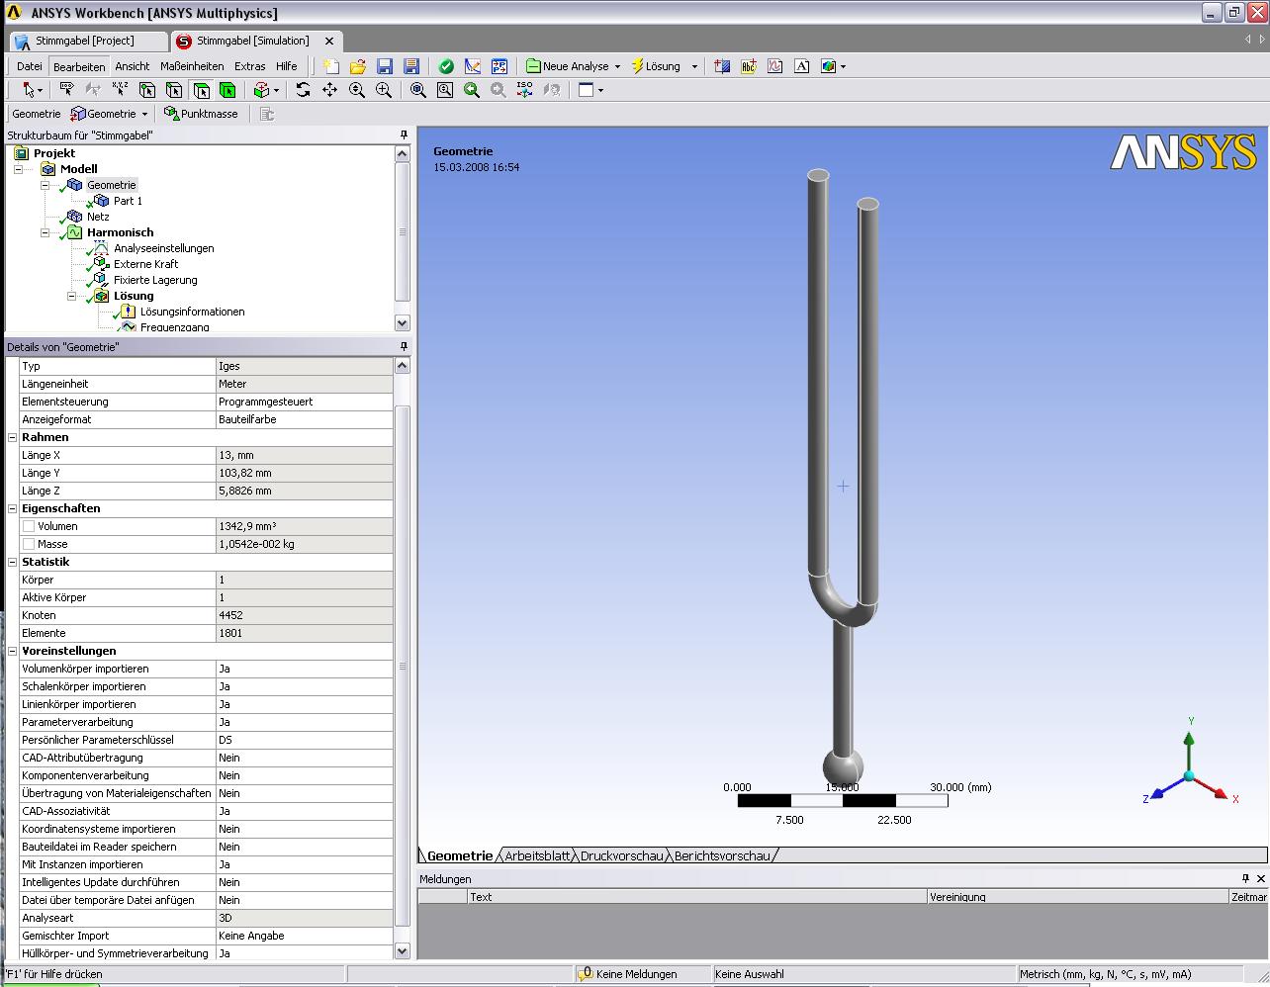This screenshot has height=987, width=1270.
Task: Open the Datei menu
Action: (29, 66)
